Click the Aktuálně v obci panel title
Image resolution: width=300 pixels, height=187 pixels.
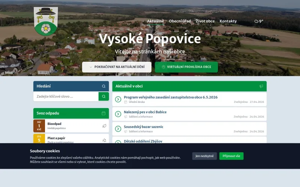click(x=129, y=86)
